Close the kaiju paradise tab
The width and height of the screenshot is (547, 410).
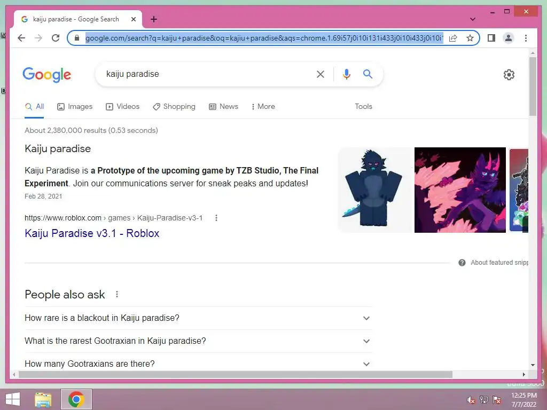click(x=133, y=19)
